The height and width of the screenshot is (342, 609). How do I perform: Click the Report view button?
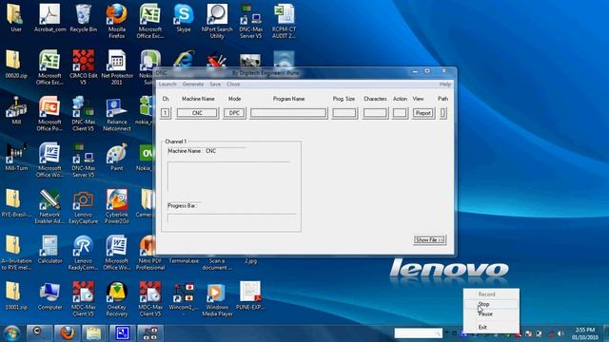pos(422,113)
